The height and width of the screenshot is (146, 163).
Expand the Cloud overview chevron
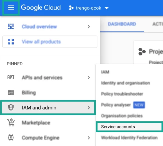click(x=89, y=27)
